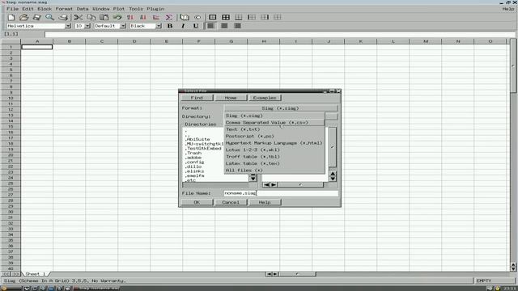Screen dimensions: 518x291
Task: Click the sort ascending icon
Action: point(130,17)
